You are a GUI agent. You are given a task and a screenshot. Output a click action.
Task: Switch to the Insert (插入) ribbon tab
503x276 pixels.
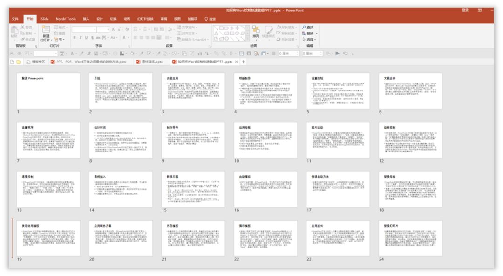[x=86, y=19]
